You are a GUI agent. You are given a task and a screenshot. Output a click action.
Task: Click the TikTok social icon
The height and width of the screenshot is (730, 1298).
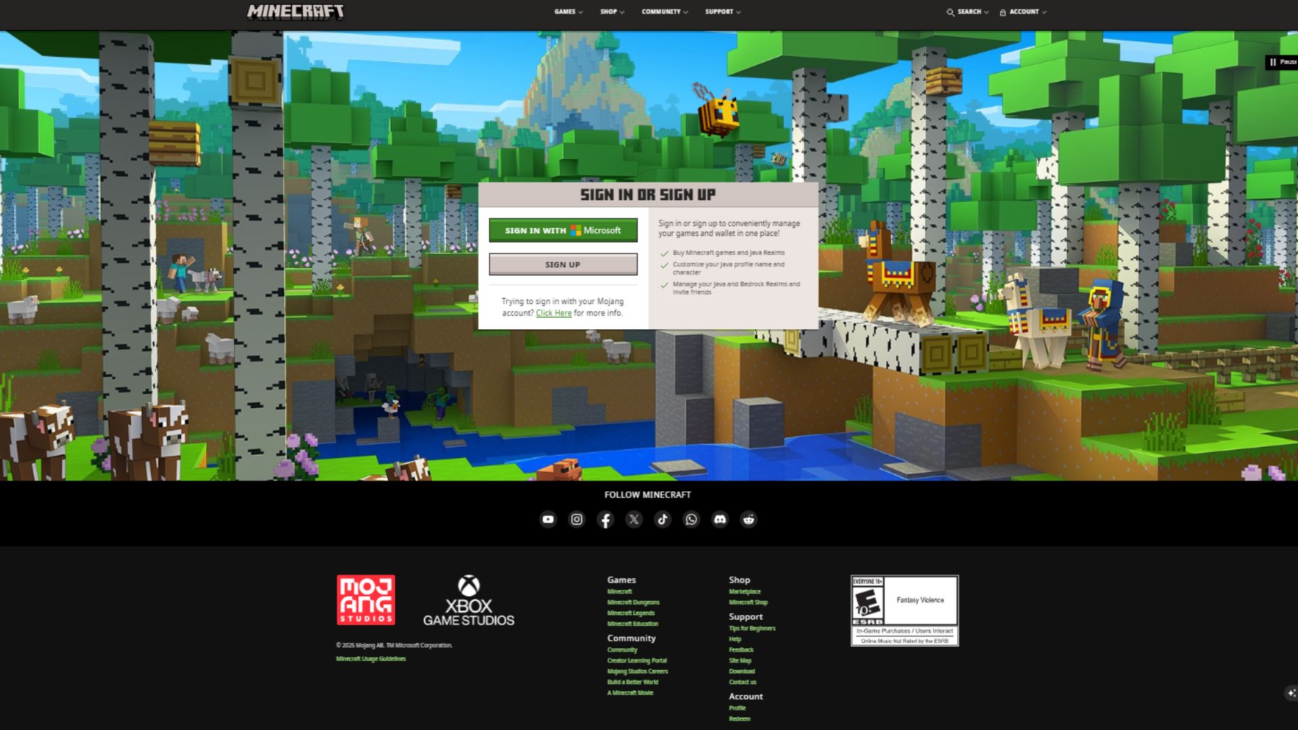coord(663,519)
